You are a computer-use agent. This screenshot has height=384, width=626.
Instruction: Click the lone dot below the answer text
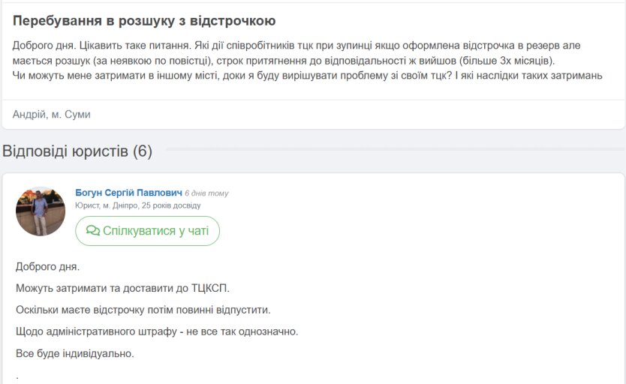[17, 376]
